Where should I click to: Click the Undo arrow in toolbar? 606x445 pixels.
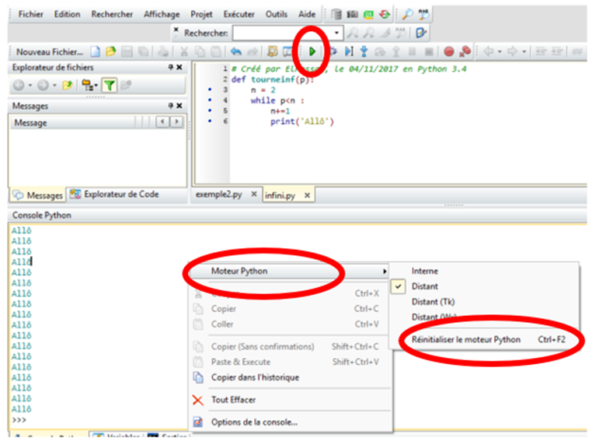point(236,52)
